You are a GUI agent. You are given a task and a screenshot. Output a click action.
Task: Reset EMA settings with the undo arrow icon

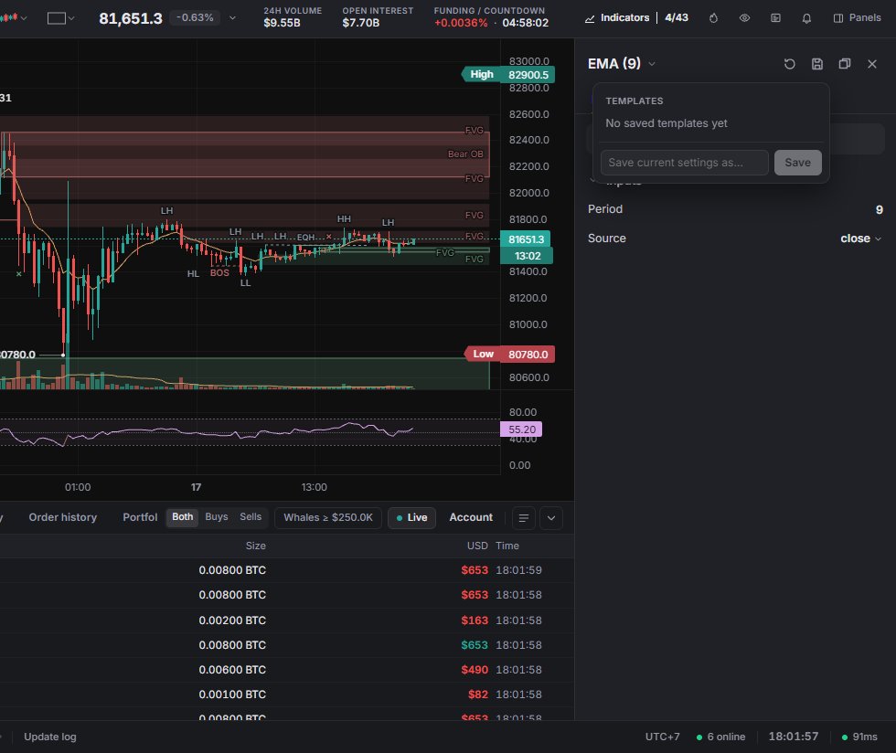(x=790, y=64)
